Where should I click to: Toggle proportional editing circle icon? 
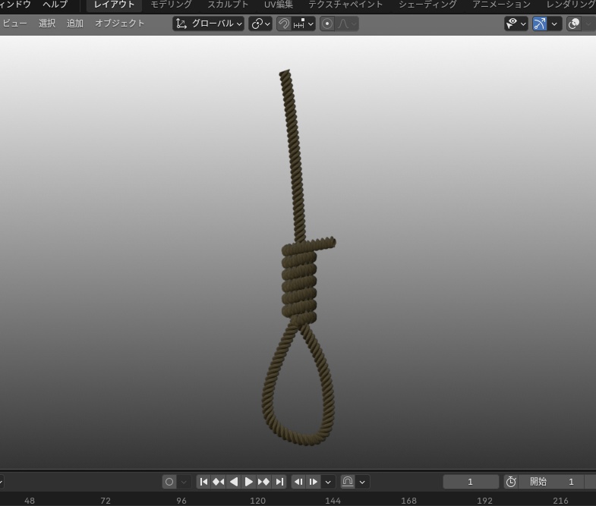(327, 24)
